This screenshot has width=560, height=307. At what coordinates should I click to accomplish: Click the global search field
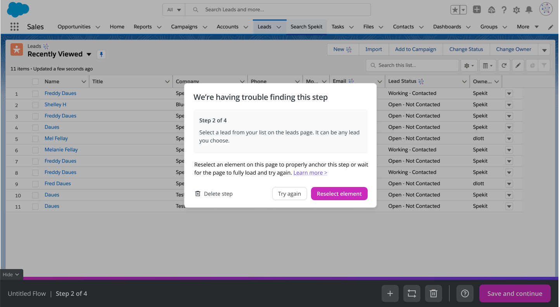tap(278, 10)
